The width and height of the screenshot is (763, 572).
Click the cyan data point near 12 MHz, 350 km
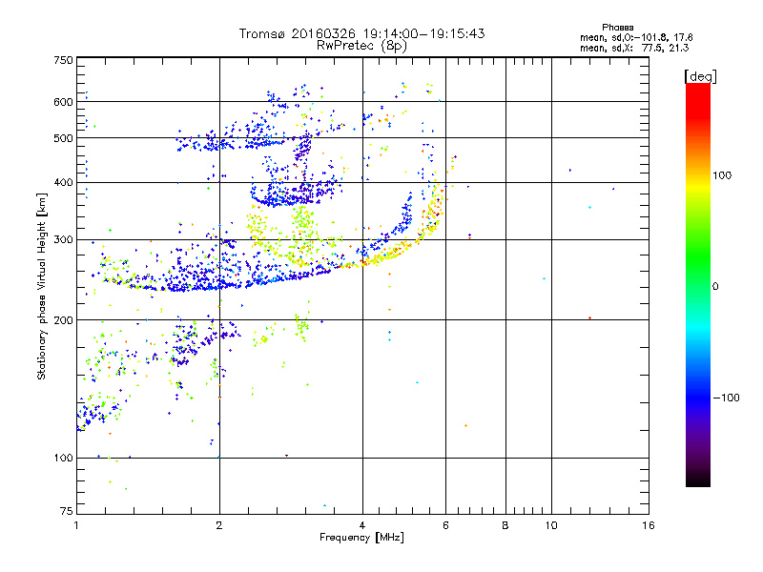[589, 207]
